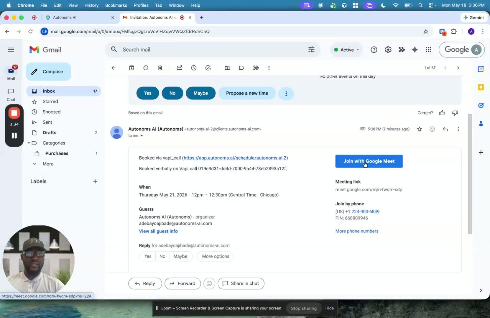Add email to Tasks
Screen dimensions: 490x318
point(208,68)
